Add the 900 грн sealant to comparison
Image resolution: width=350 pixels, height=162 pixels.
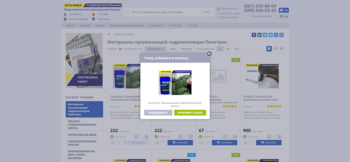pos(246,143)
